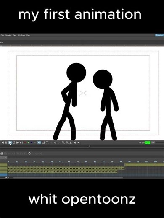Open the dropdown above the layer headers
164x218 pixels.
pyautogui.click(x=3, y=158)
